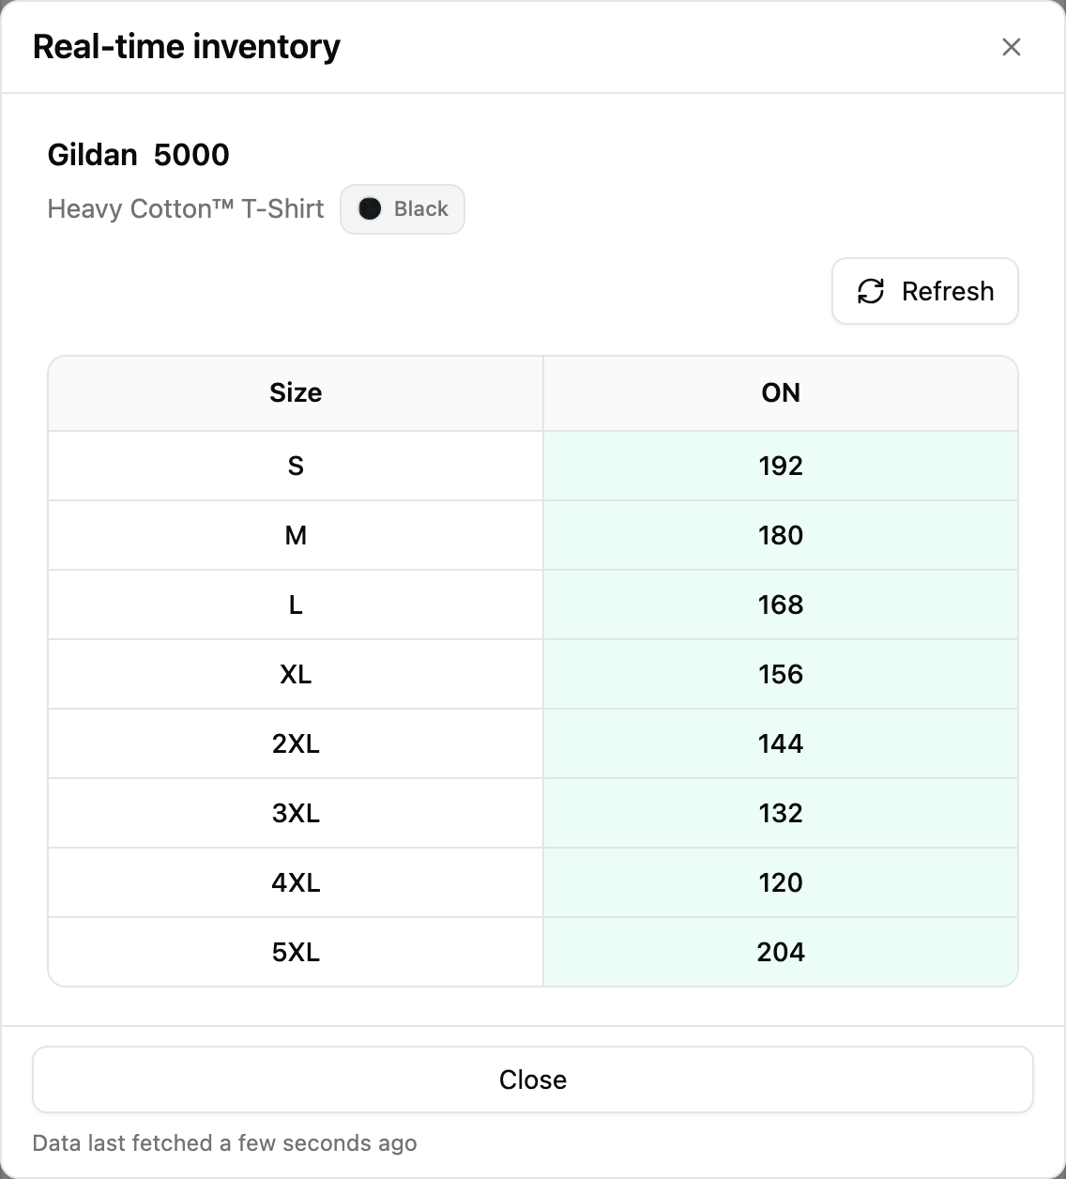Select the M size row
The image size is (1066, 1179).
click(533, 535)
